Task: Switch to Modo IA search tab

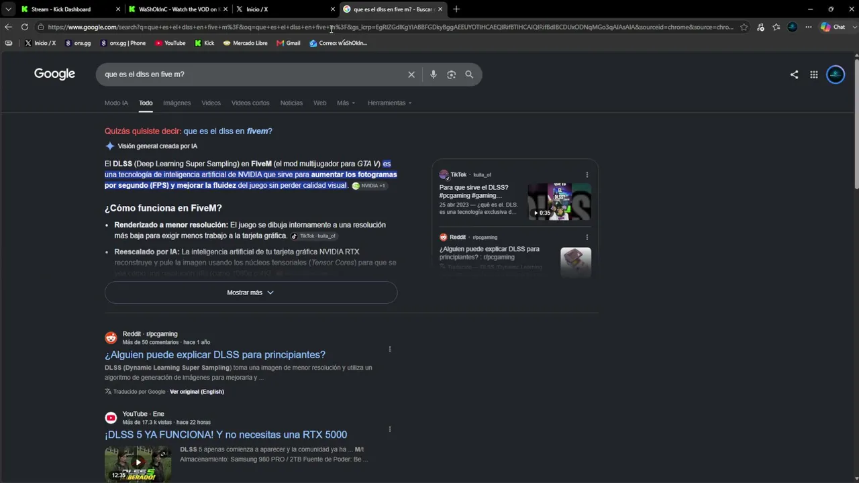Action: pos(116,103)
